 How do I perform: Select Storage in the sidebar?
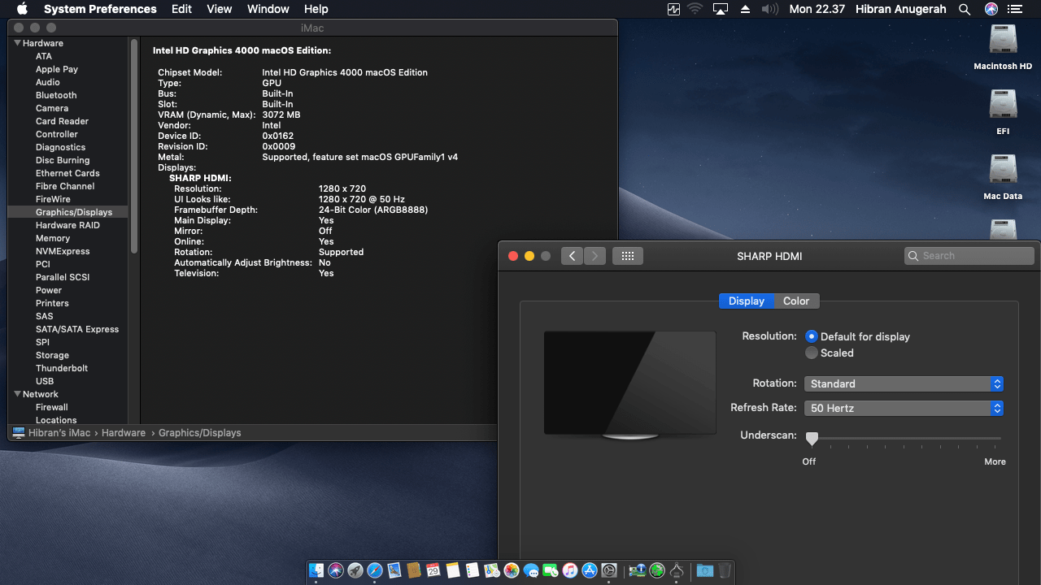coord(52,355)
